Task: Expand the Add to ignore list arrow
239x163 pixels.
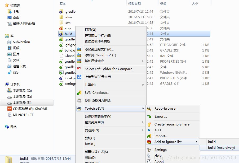Action: pyautogui.click(x=197, y=142)
